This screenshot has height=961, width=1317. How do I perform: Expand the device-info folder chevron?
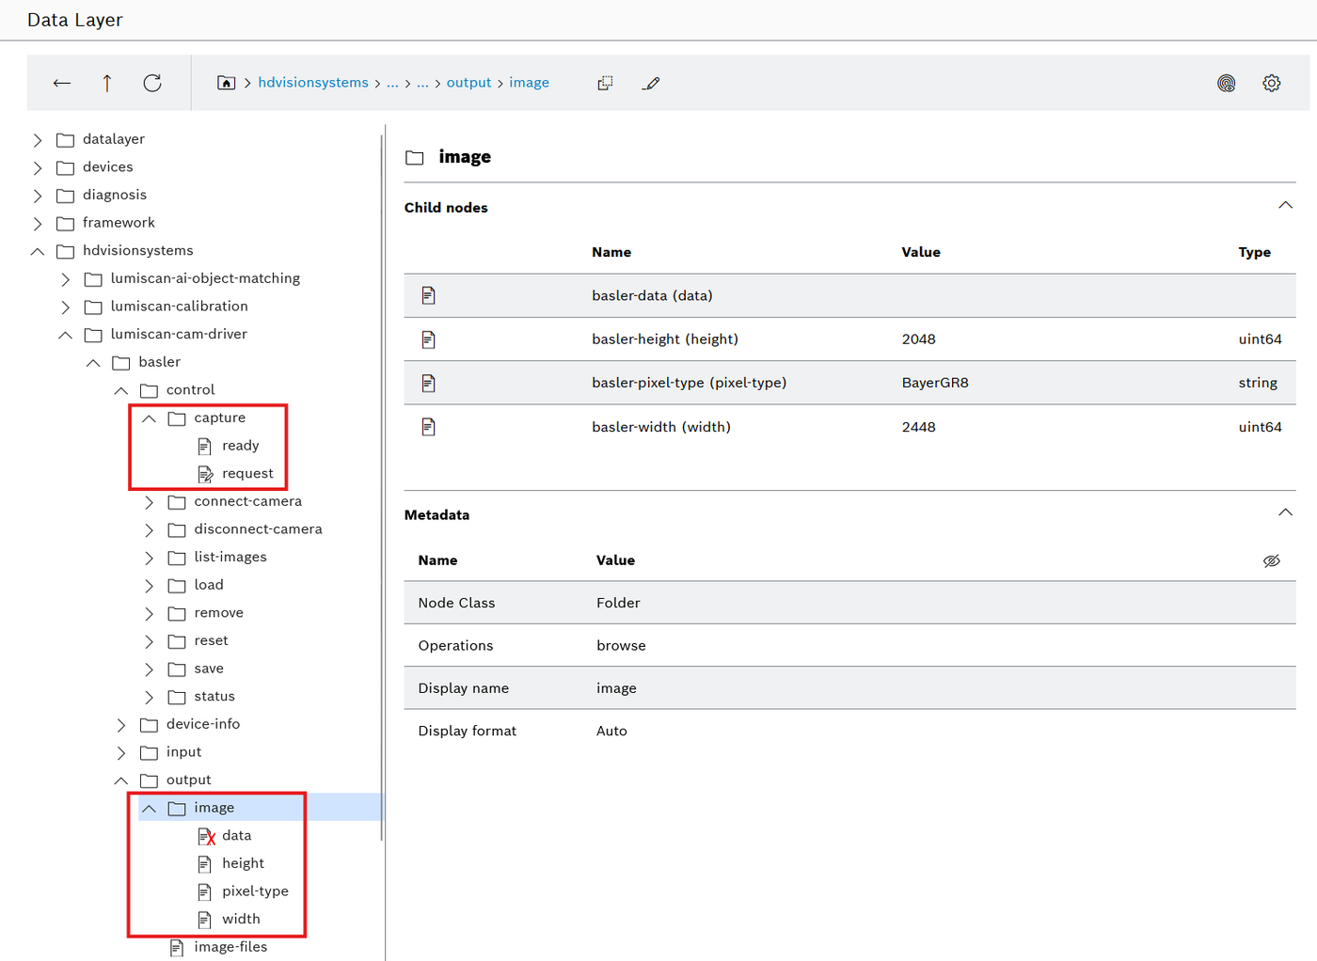point(121,725)
